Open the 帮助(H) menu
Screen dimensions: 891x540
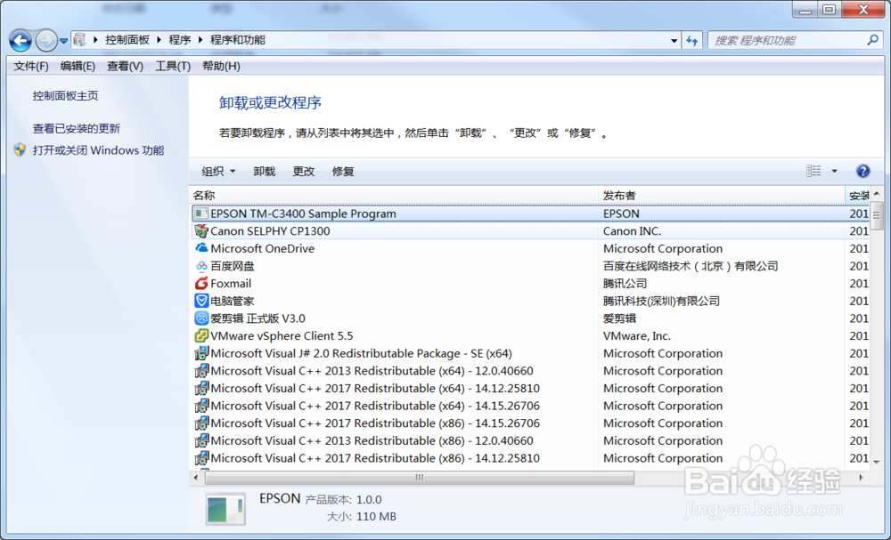click(x=221, y=67)
